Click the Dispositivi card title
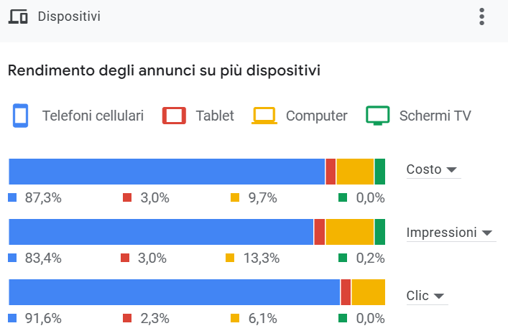508x336 pixels. click(x=69, y=17)
